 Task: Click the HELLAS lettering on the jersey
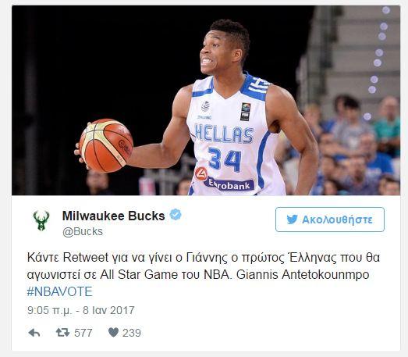tap(224, 134)
